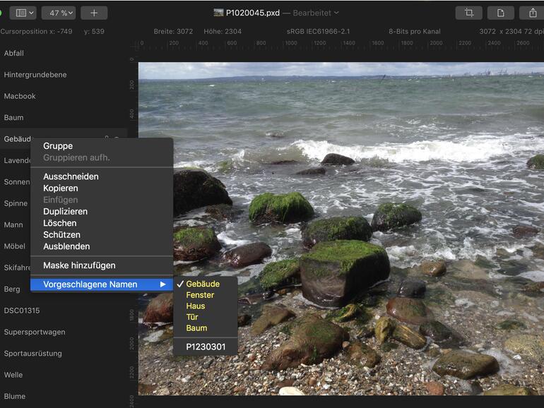The image size is (544, 408).
Task: Click the P1020045.pxd document title icon
Action: click(218, 13)
